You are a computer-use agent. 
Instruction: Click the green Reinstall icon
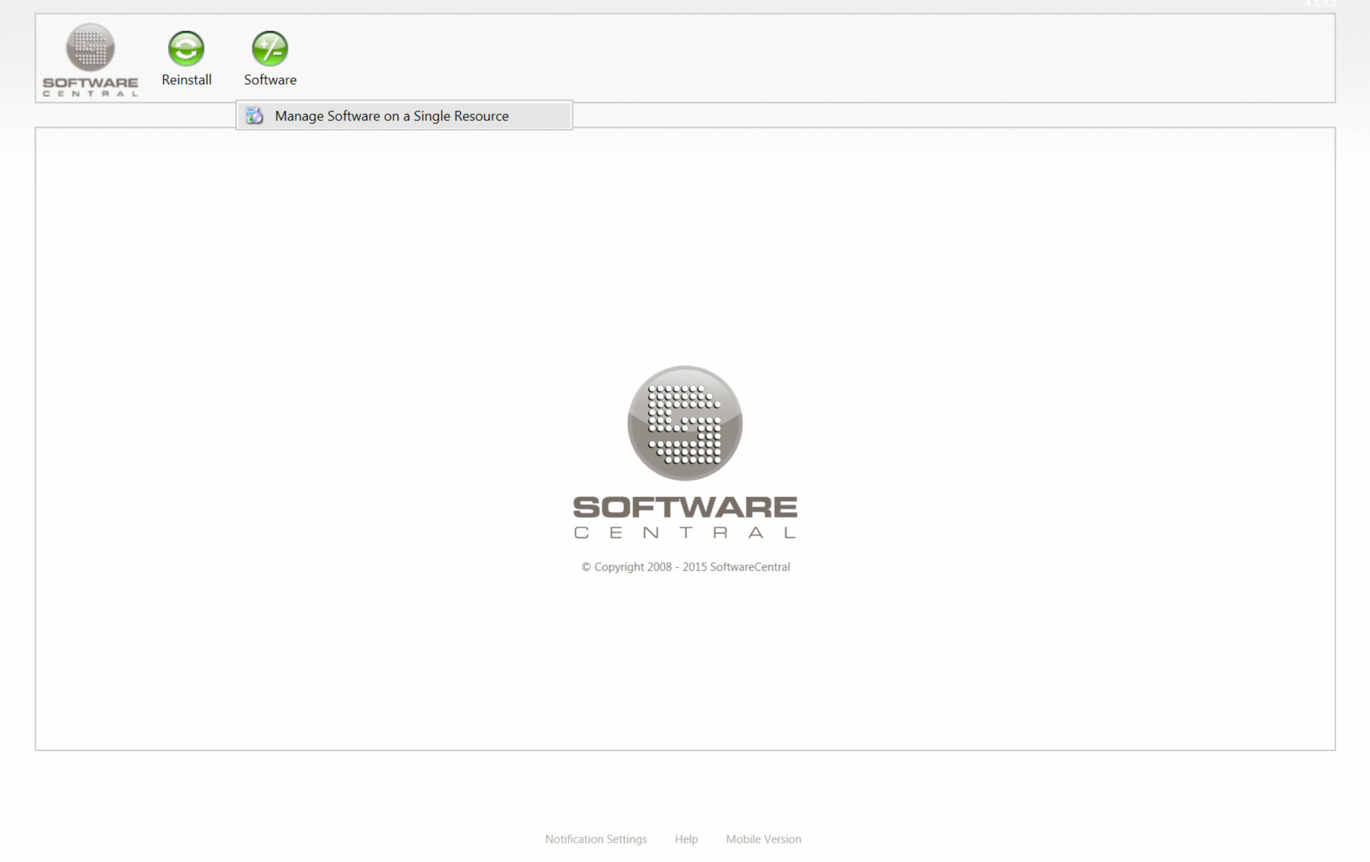point(186,48)
